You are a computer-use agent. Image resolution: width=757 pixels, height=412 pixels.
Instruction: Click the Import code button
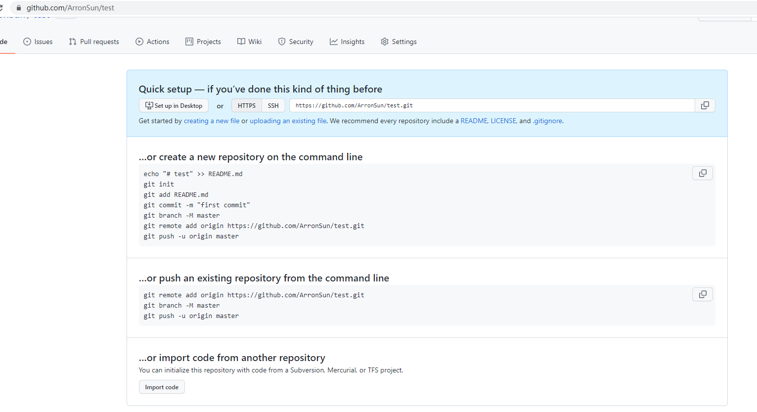[x=162, y=387]
